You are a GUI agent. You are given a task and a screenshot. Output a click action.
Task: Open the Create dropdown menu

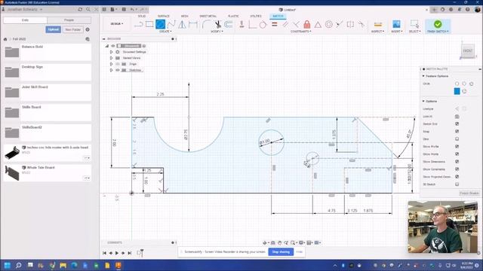click(165, 32)
